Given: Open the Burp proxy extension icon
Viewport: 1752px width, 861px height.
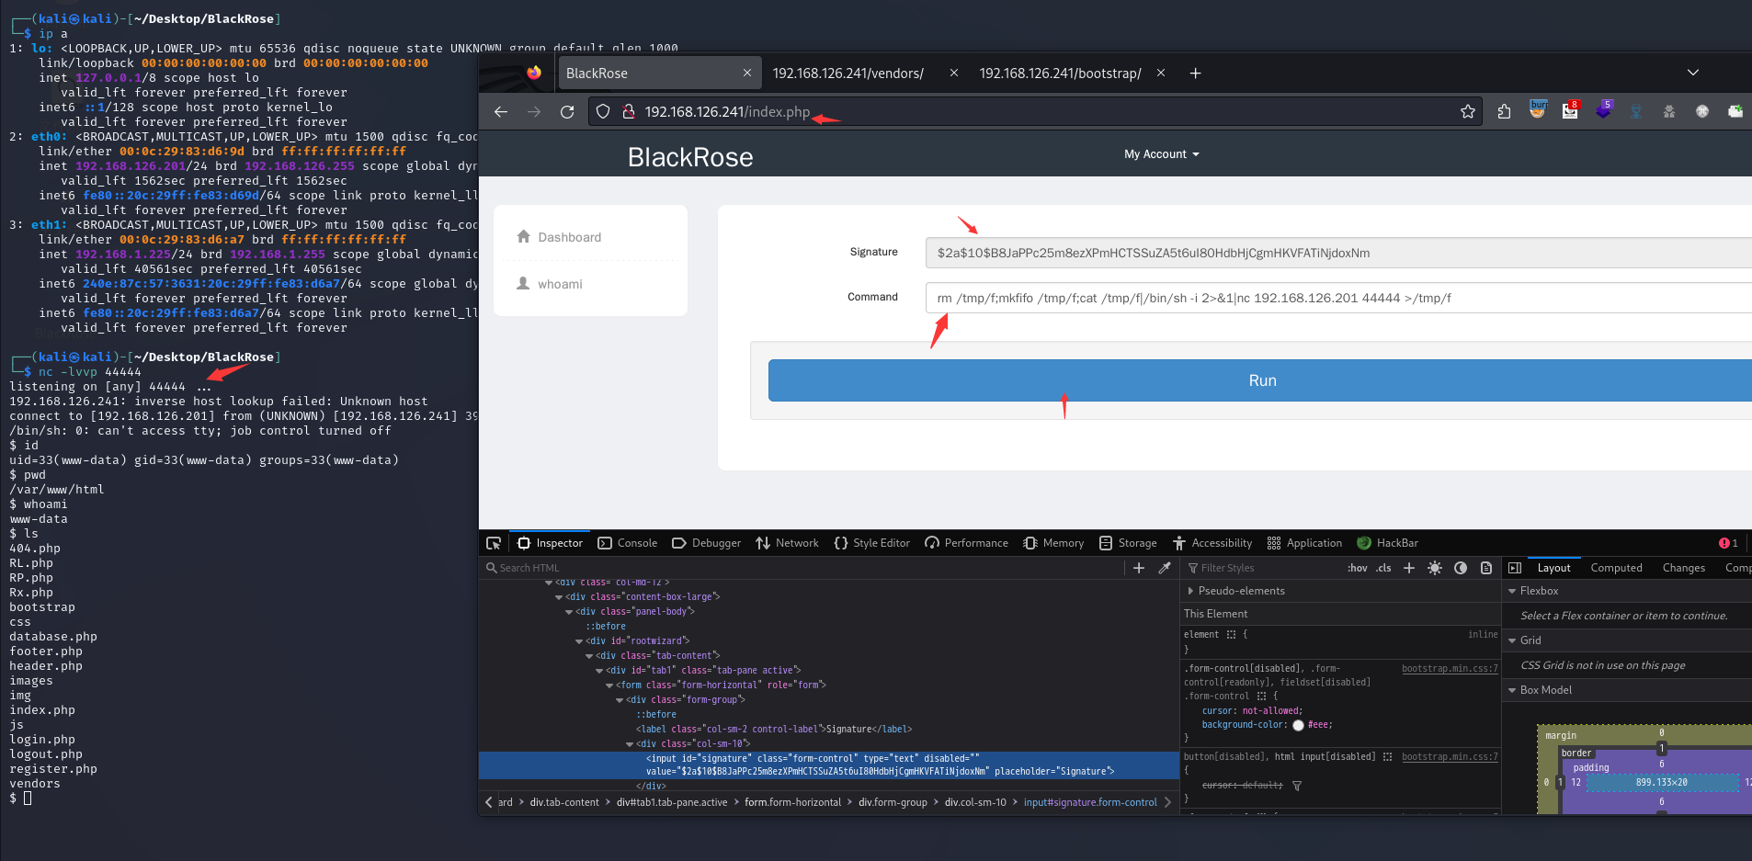Looking at the screenshot, I should click(1538, 110).
